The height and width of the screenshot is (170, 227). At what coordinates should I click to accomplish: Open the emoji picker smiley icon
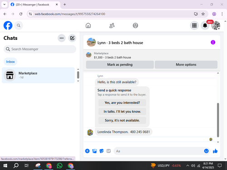206,151
